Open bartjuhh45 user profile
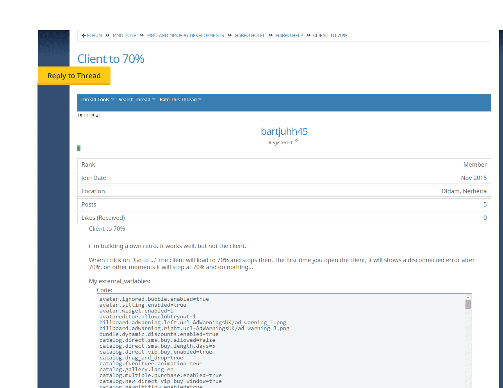 click(284, 131)
